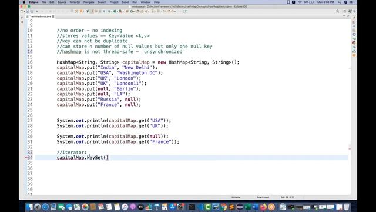Open the Refactor menu
The image size is (376, 212).
pyautogui.click(x=75, y=2)
